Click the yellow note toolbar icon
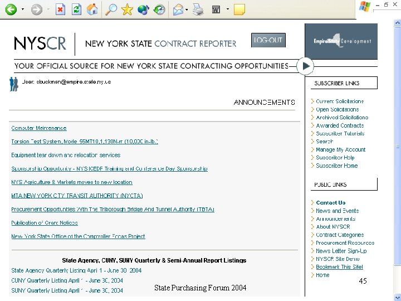This screenshot has height=301, width=401. (x=239, y=9)
